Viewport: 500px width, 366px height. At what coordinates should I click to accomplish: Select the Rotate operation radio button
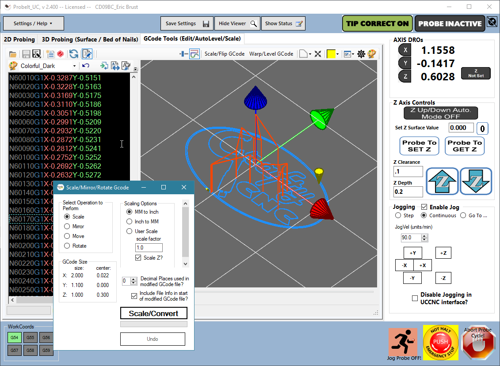[67, 246]
